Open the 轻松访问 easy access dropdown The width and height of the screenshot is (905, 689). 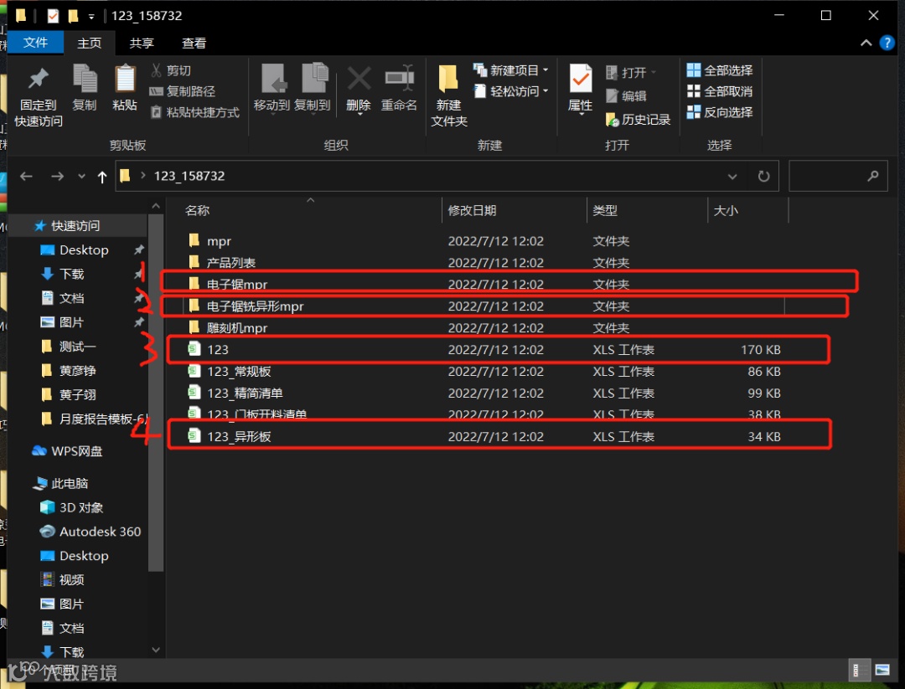[x=511, y=91]
